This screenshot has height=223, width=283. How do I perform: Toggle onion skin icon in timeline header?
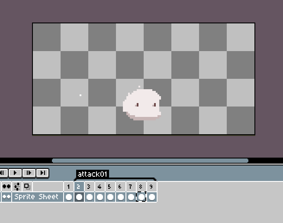[x=27, y=187]
